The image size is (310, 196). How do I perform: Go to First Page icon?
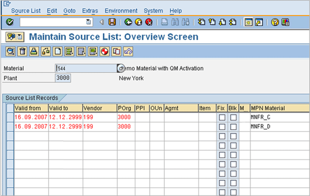point(202,22)
